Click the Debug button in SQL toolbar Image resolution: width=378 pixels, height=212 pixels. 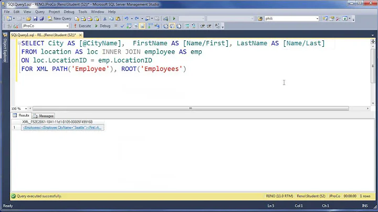pos(102,26)
